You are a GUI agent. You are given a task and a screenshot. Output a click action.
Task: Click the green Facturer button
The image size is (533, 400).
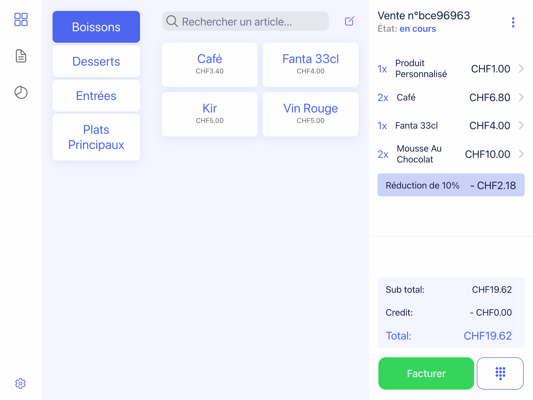pyautogui.click(x=426, y=373)
